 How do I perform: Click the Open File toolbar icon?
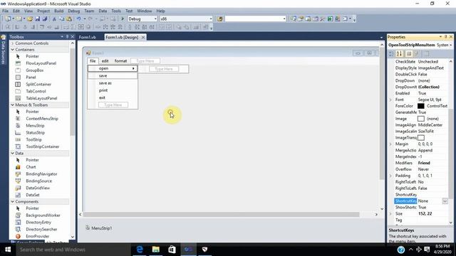click(30, 19)
